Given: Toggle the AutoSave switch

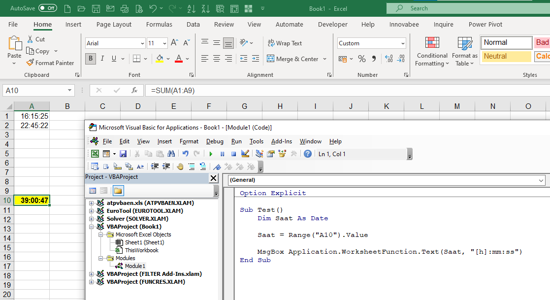Looking at the screenshot, I should coord(48,8).
